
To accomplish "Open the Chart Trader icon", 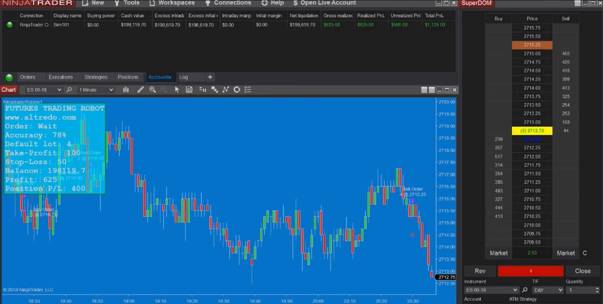I will click(203, 90).
